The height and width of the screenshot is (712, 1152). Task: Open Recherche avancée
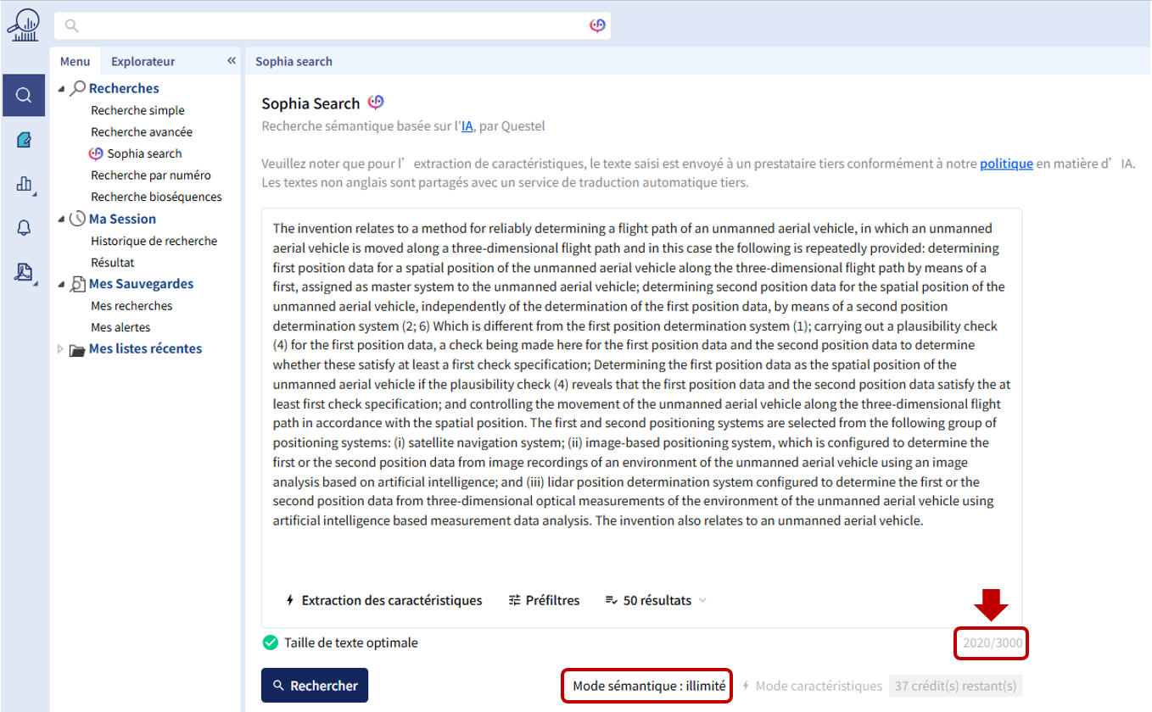(x=142, y=132)
